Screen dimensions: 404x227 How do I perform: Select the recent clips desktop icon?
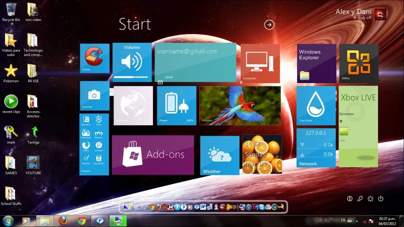click(x=11, y=104)
